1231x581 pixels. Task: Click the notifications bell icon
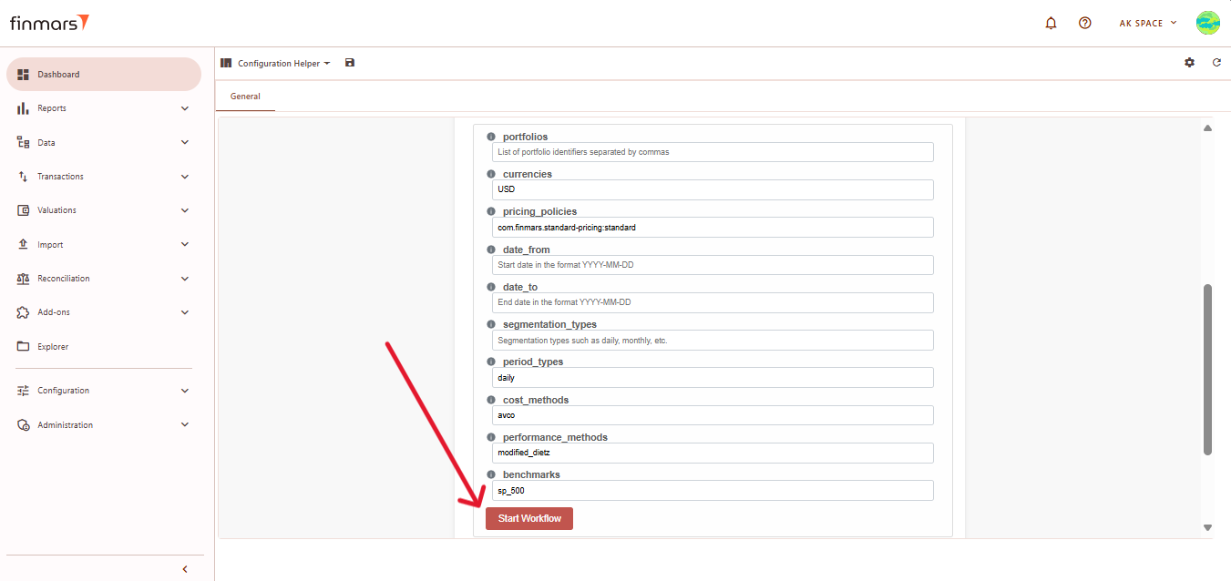(1051, 23)
